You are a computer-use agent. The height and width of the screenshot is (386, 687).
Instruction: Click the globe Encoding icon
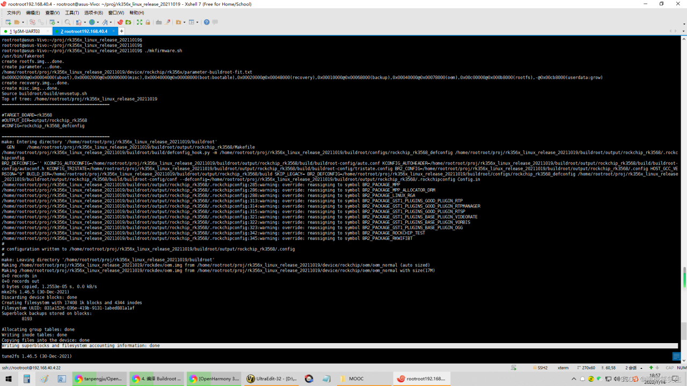[92, 23]
